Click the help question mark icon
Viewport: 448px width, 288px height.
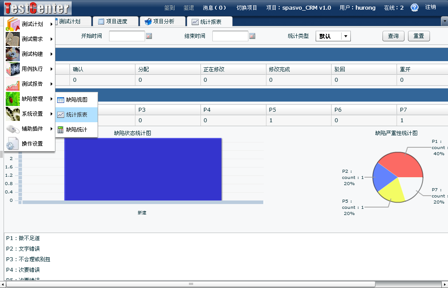414,7
